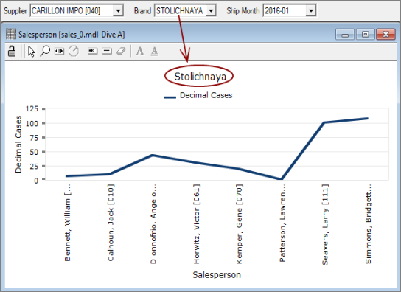Click the Calhoun, Jack [010] axis label
Image resolution: width=401 pixels, height=292 pixels.
click(x=111, y=223)
